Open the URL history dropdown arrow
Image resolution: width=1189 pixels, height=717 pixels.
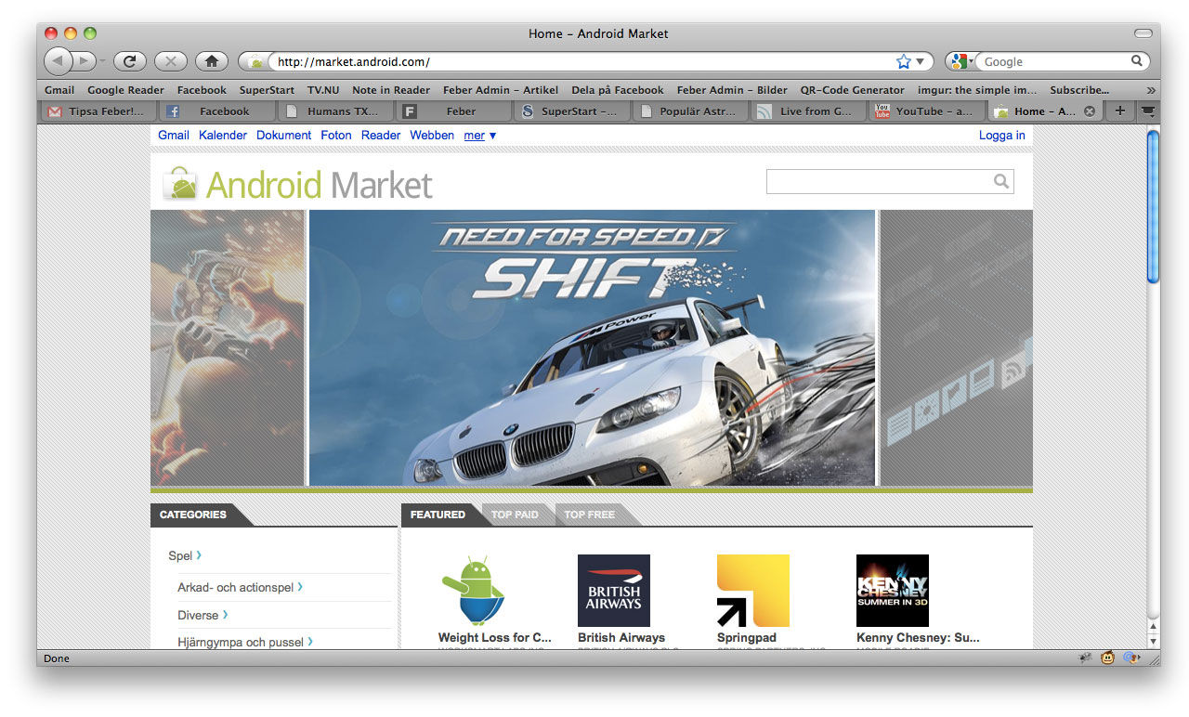point(921,61)
